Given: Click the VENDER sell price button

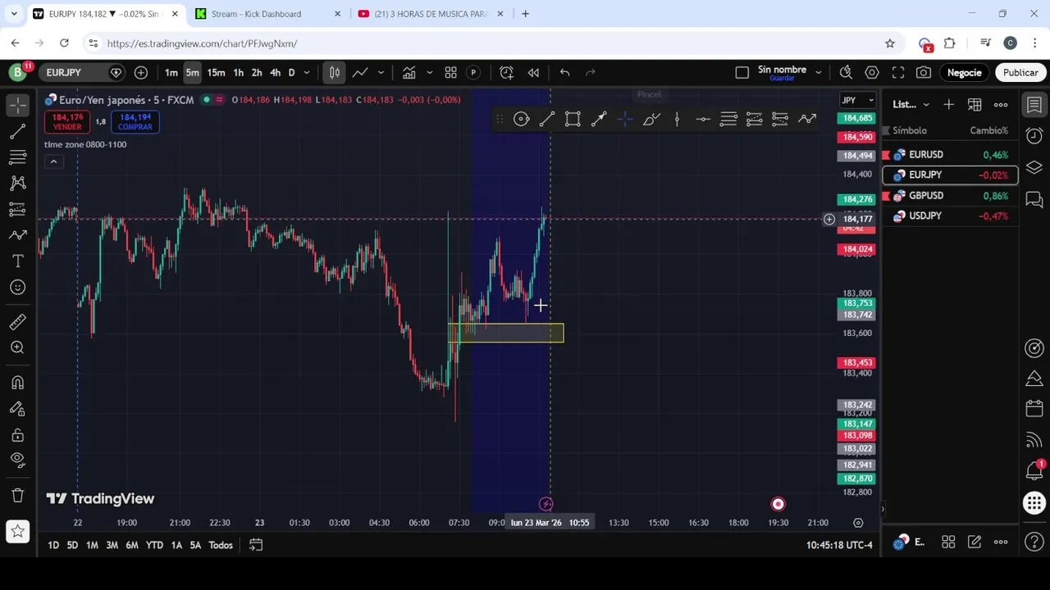Looking at the screenshot, I should pos(67,122).
